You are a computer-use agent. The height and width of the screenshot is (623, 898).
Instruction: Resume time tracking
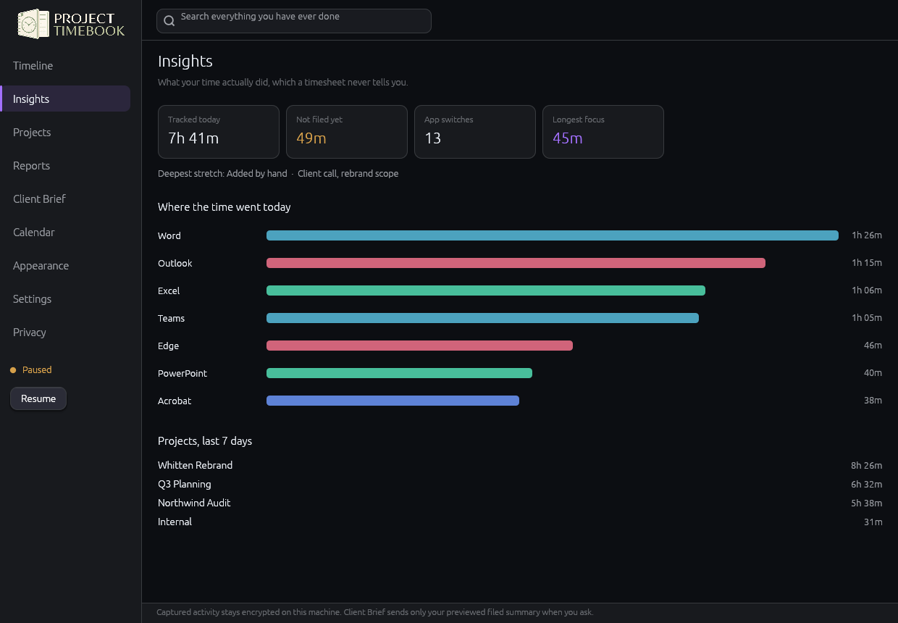pyautogui.click(x=38, y=398)
